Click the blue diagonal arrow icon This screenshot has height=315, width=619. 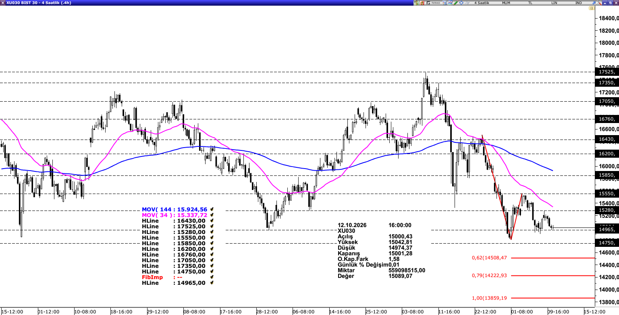click(593, 3)
